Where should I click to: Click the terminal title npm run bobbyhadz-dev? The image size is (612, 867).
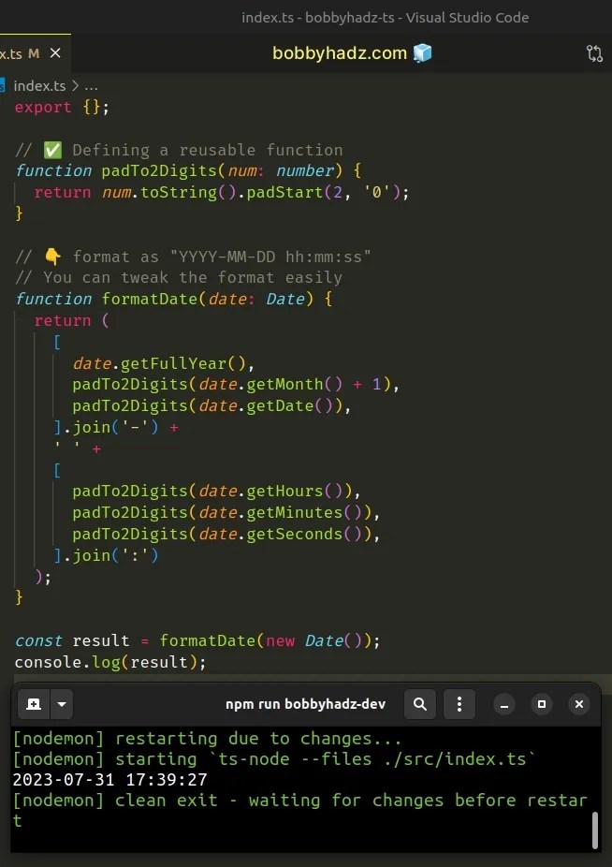click(305, 704)
